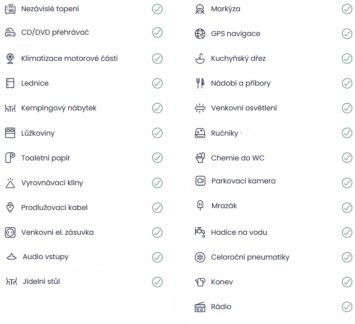Click the Rádio icon
355x324 pixels.
pyautogui.click(x=200, y=307)
